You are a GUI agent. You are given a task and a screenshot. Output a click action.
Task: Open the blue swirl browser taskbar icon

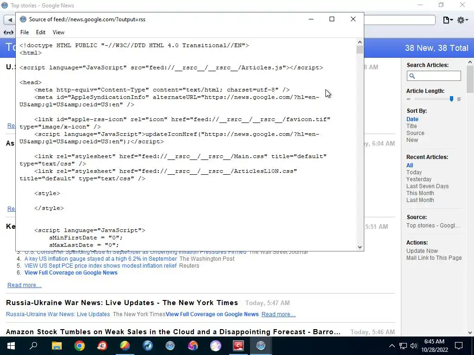pyautogui.click(x=148, y=346)
